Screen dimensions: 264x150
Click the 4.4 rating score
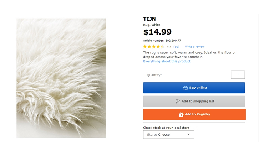click(169, 47)
